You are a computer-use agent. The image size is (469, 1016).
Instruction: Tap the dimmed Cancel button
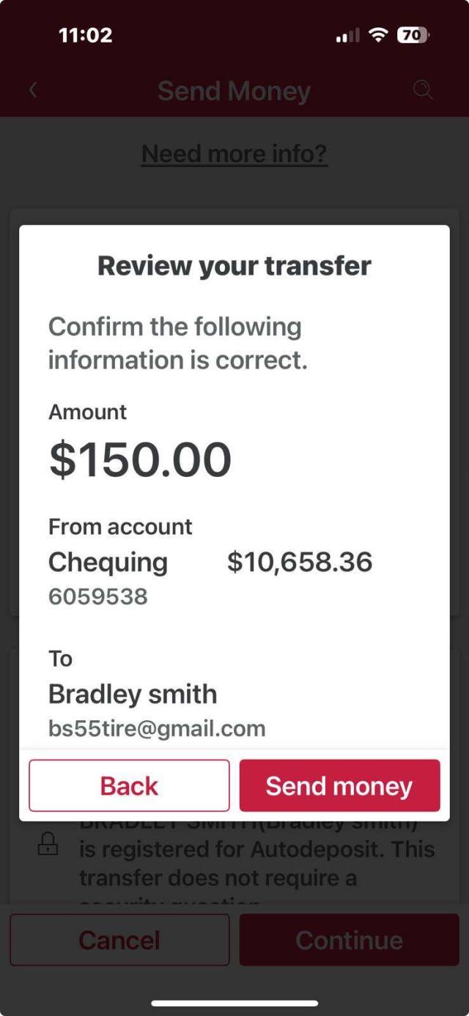119,940
